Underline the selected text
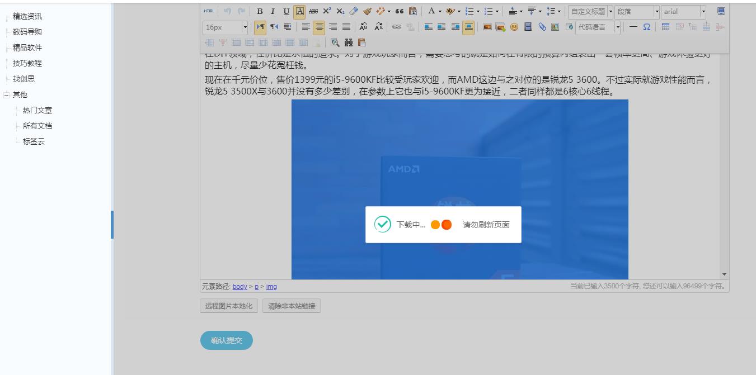Screen dimensions: 756x375 tap(287, 11)
